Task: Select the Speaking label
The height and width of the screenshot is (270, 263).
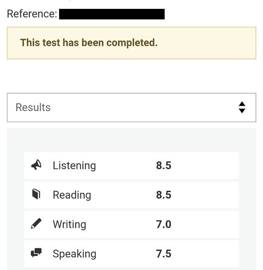Action: click(74, 254)
